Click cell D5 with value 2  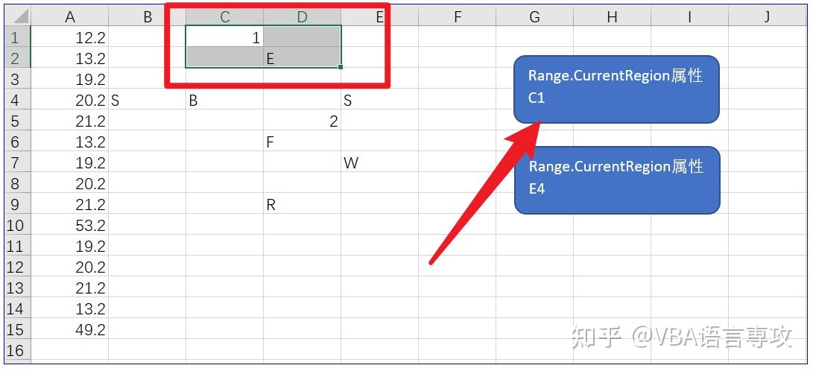(x=302, y=121)
